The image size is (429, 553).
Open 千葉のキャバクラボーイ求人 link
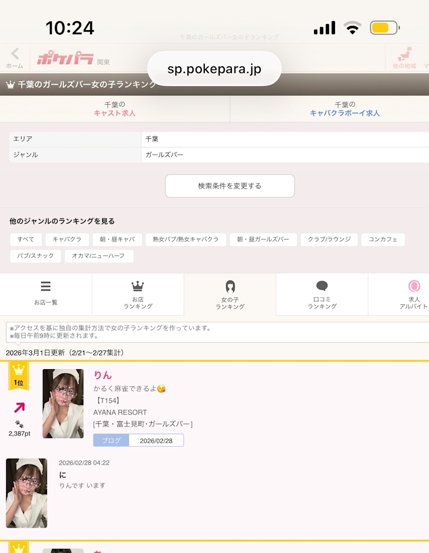pyautogui.click(x=344, y=109)
